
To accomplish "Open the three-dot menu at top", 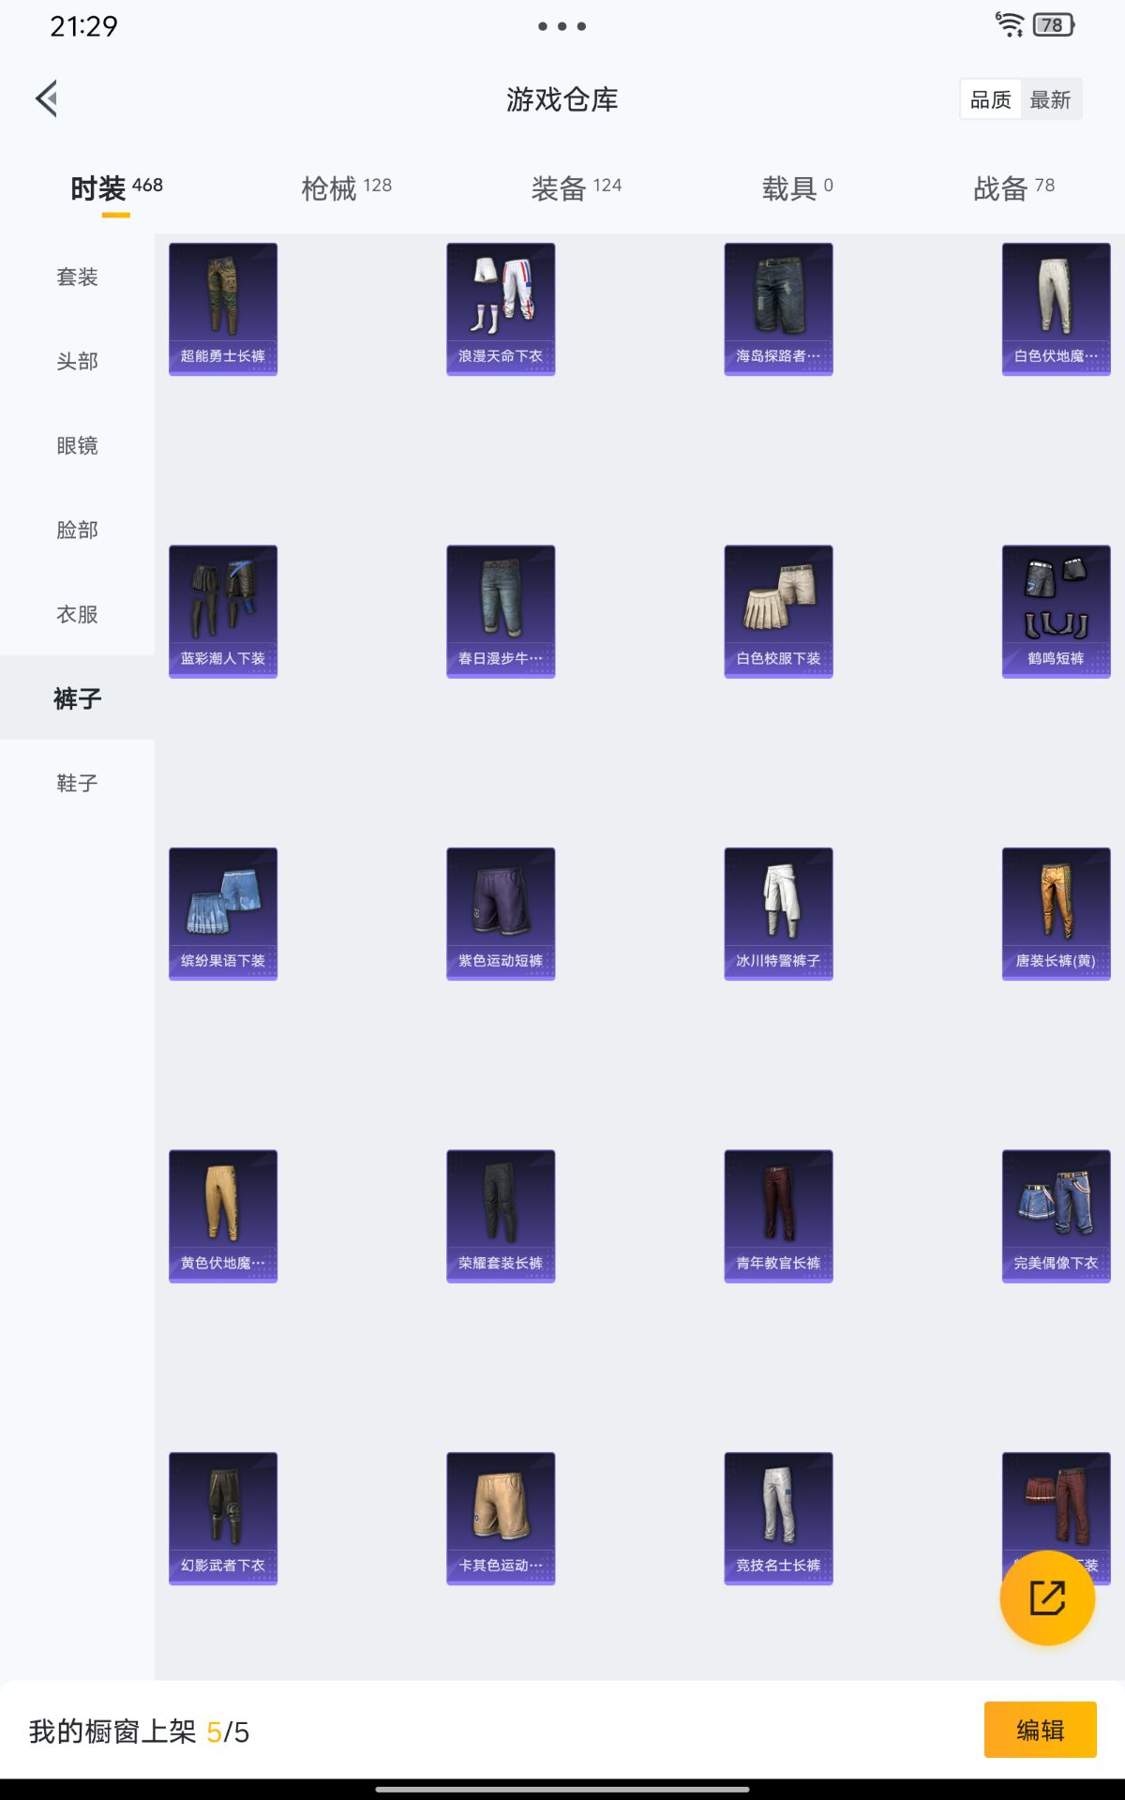I will click(x=562, y=26).
